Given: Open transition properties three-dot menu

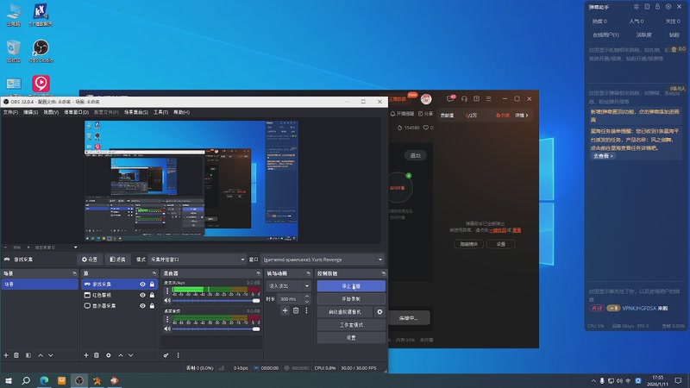Looking at the screenshot, I should [x=306, y=310].
